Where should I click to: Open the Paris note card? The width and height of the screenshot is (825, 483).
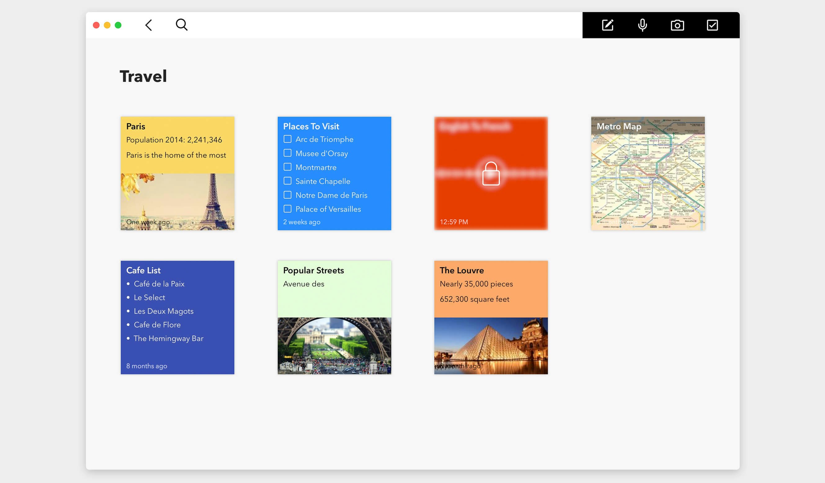177,173
